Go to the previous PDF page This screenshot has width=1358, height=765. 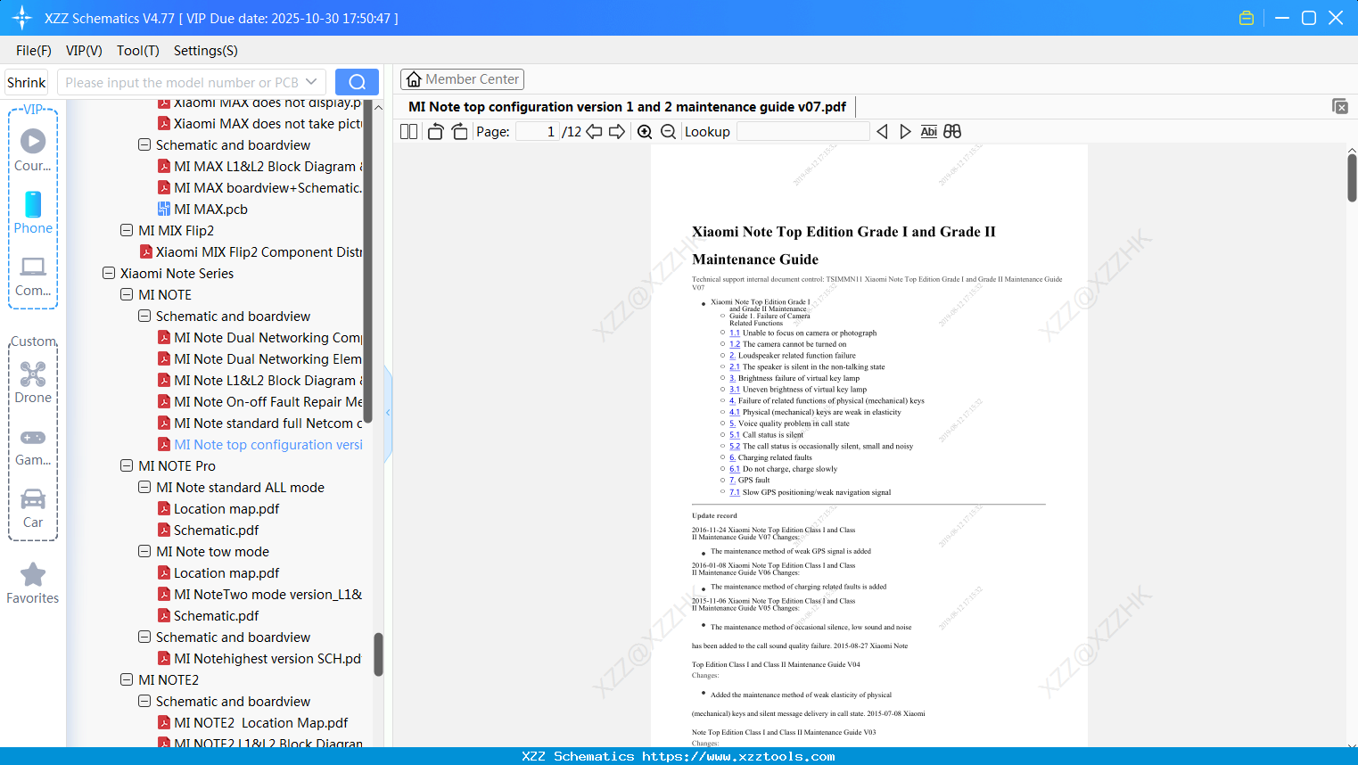click(x=594, y=132)
